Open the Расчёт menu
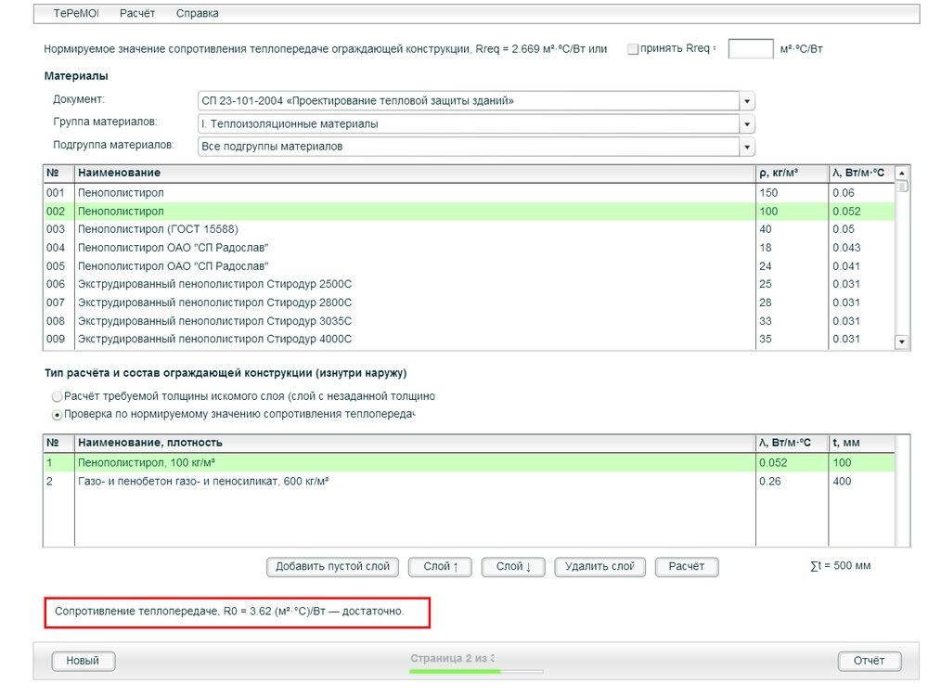928x696 pixels. (x=137, y=14)
